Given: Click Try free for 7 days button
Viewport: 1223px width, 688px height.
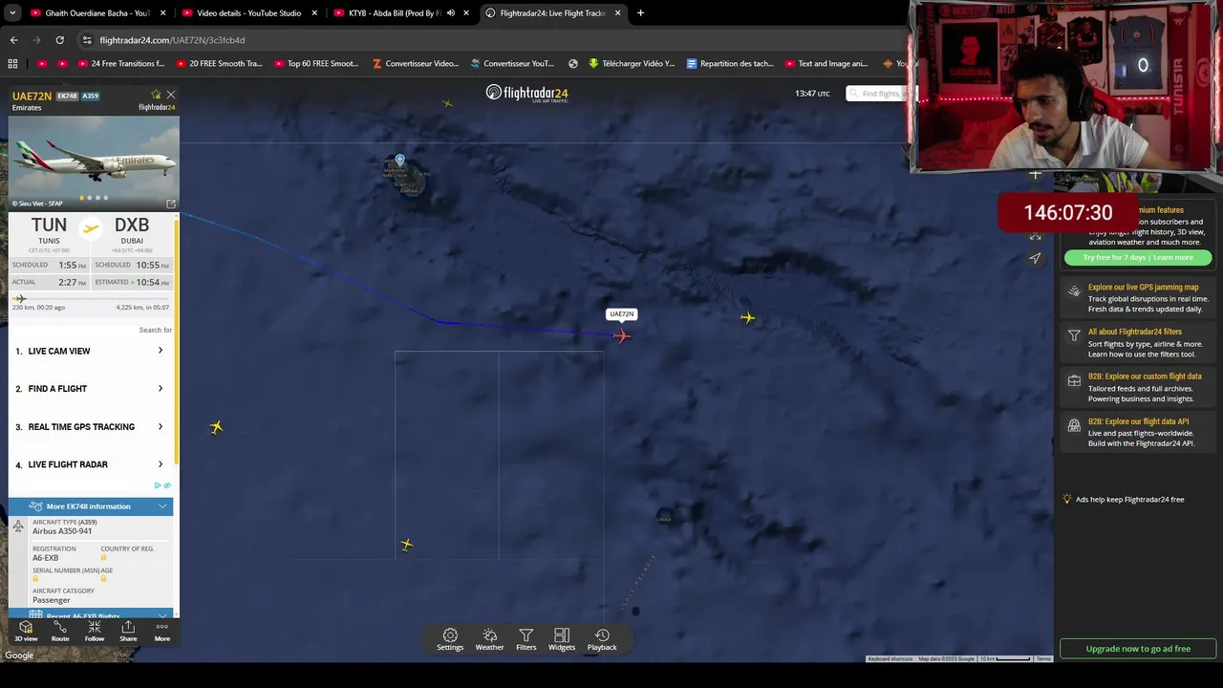Looking at the screenshot, I should pyautogui.click(x=1137, y=257).
